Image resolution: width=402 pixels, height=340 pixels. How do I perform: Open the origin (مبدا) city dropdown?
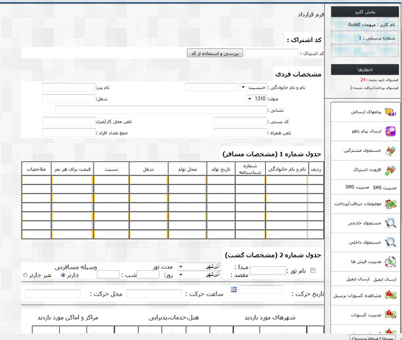[199, 267]
